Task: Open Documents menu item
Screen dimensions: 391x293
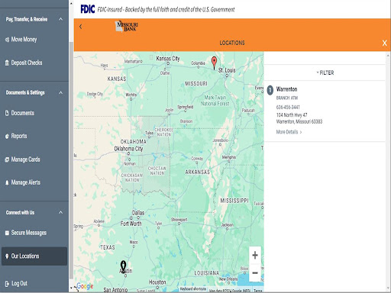Action: [x=34, y=113]
